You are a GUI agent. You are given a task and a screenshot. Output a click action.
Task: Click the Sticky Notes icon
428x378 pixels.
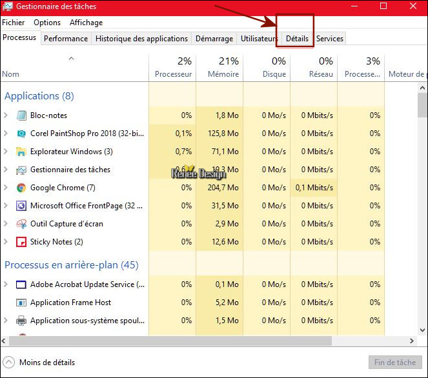point(21,242)
